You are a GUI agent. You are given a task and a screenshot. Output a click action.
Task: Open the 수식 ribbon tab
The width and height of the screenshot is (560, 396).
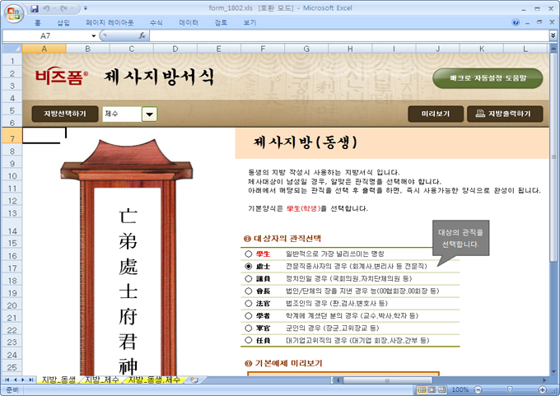pyautogui.click(x=156, y=23)
